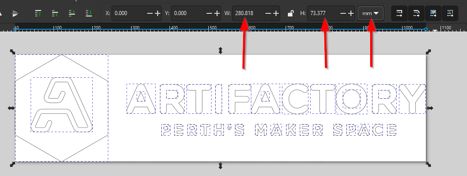
Task: Increase the width with plus button
Action: 276,13
